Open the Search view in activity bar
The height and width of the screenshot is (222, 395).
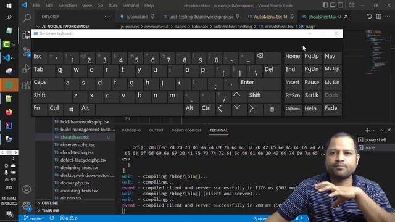27,18
